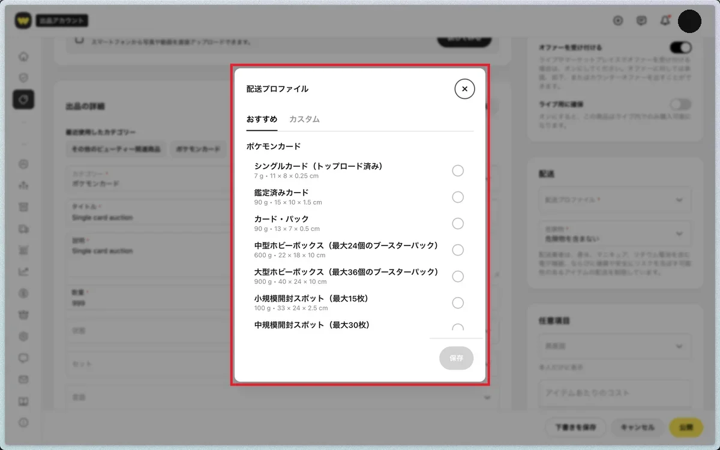Screen dimensions: 720x450
Task: Open the Home icon in the sidebar
Action: pos(23,57)
